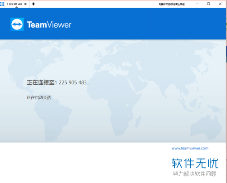This screenshot has width=227, height=183.
Task: Click the license text in title bar
Action: 172,4
